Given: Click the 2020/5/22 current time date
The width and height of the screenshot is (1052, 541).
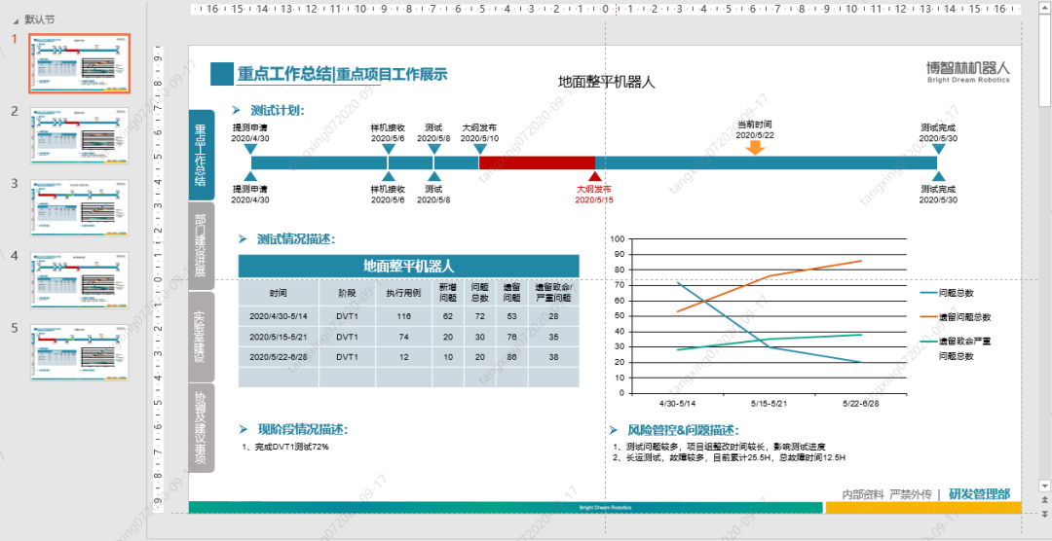Looking at the screenshot, I should tap(755, 134).
